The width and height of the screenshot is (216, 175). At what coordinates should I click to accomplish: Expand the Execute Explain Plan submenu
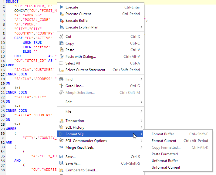click(x=141, y=27)
